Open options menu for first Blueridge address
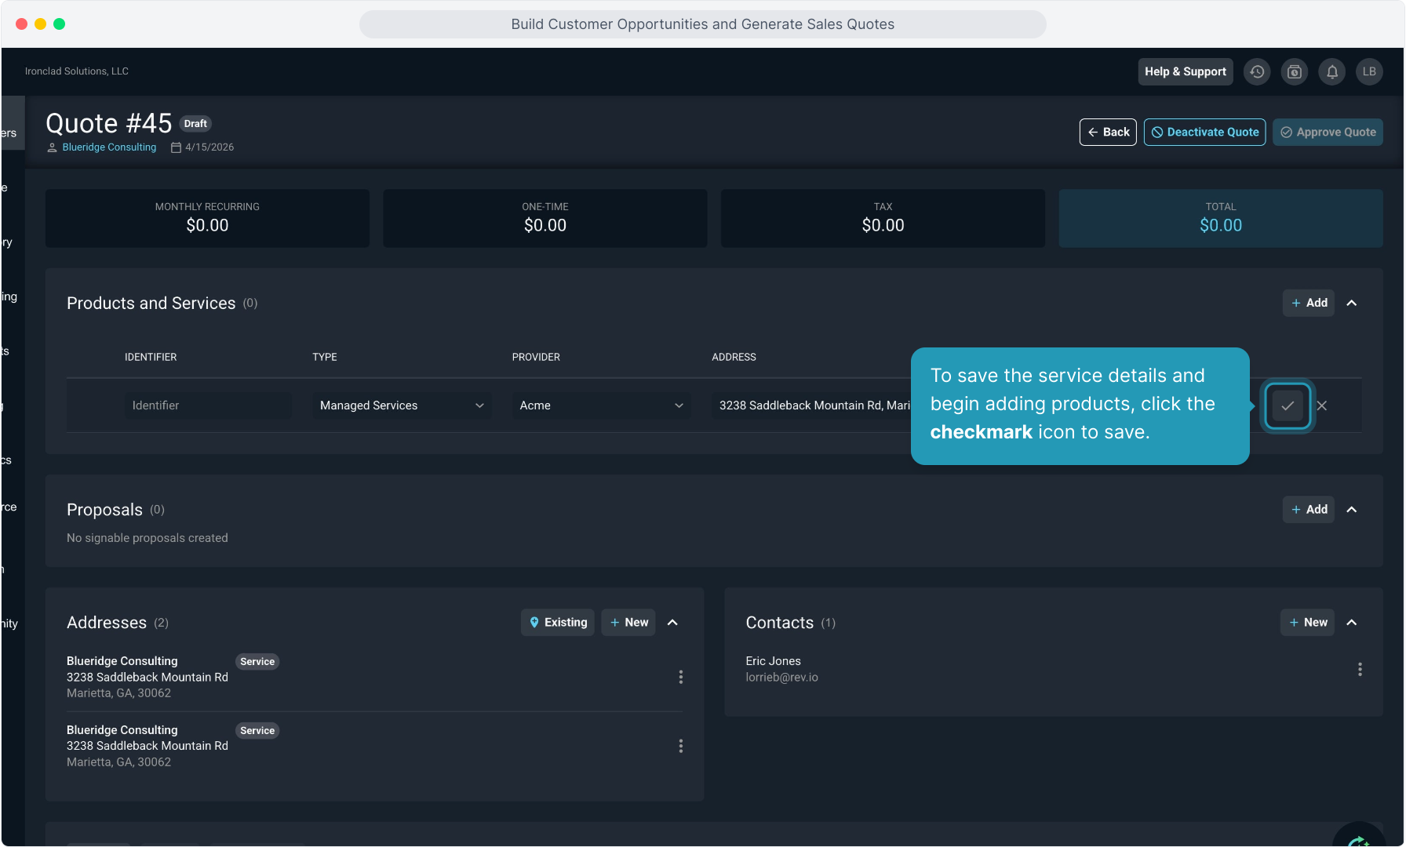 tap(680, 677)
